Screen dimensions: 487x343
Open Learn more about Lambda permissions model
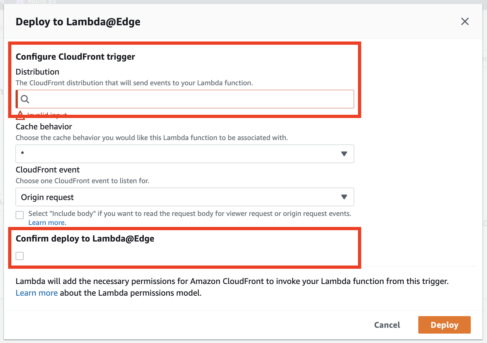(37, 293)
